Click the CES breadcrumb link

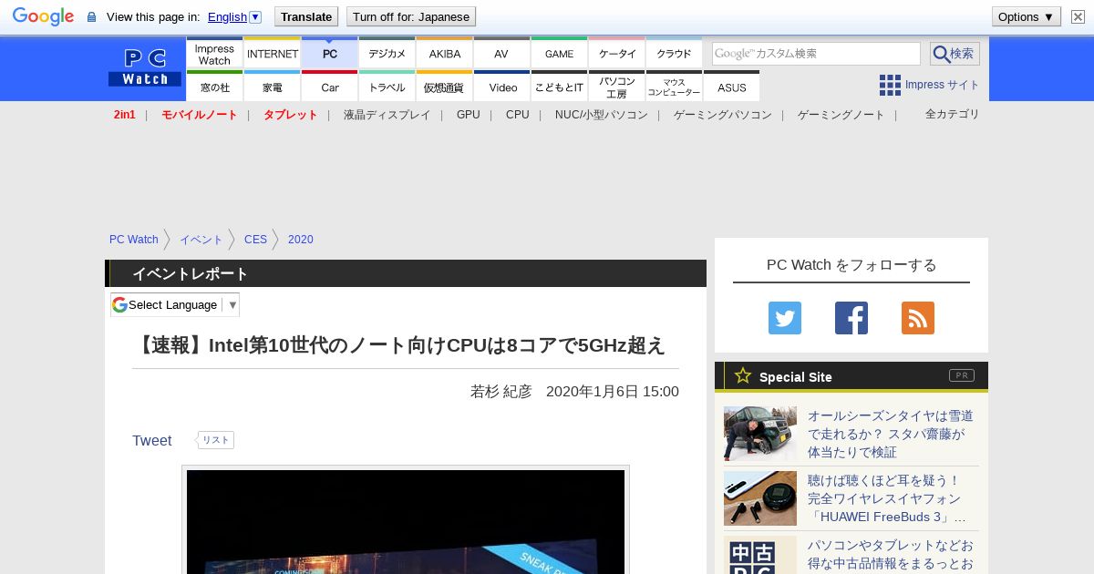click(255, 240)
